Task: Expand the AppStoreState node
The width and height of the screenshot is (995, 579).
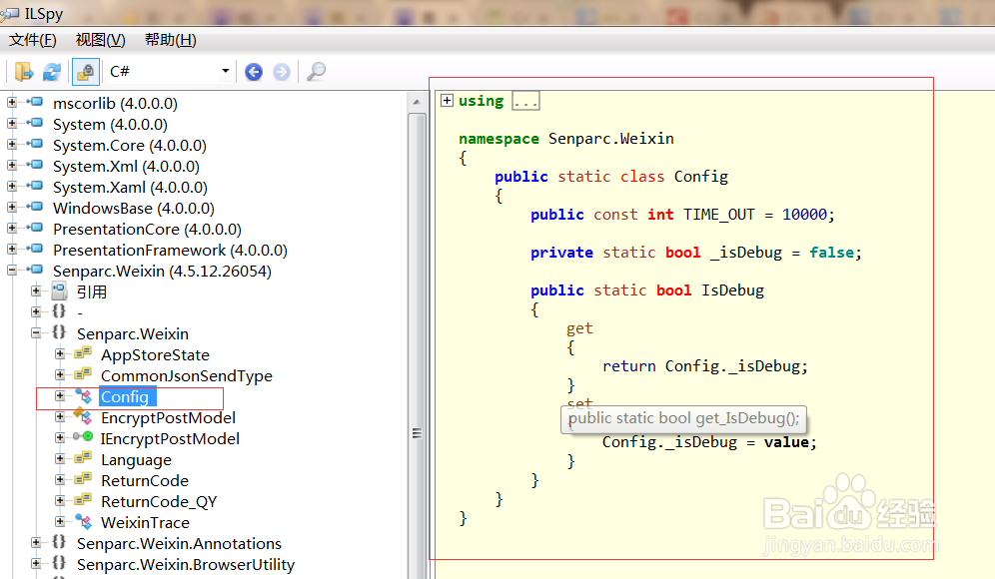Action: point(60,353)
